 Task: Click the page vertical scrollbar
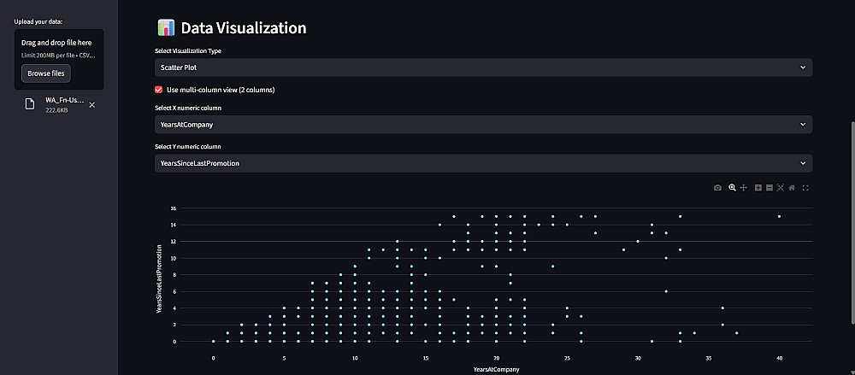click(852, 222)
